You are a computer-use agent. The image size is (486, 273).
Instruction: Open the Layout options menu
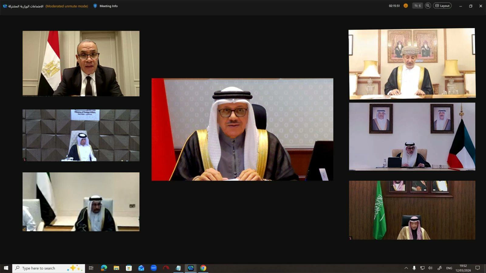click(442, 5)
